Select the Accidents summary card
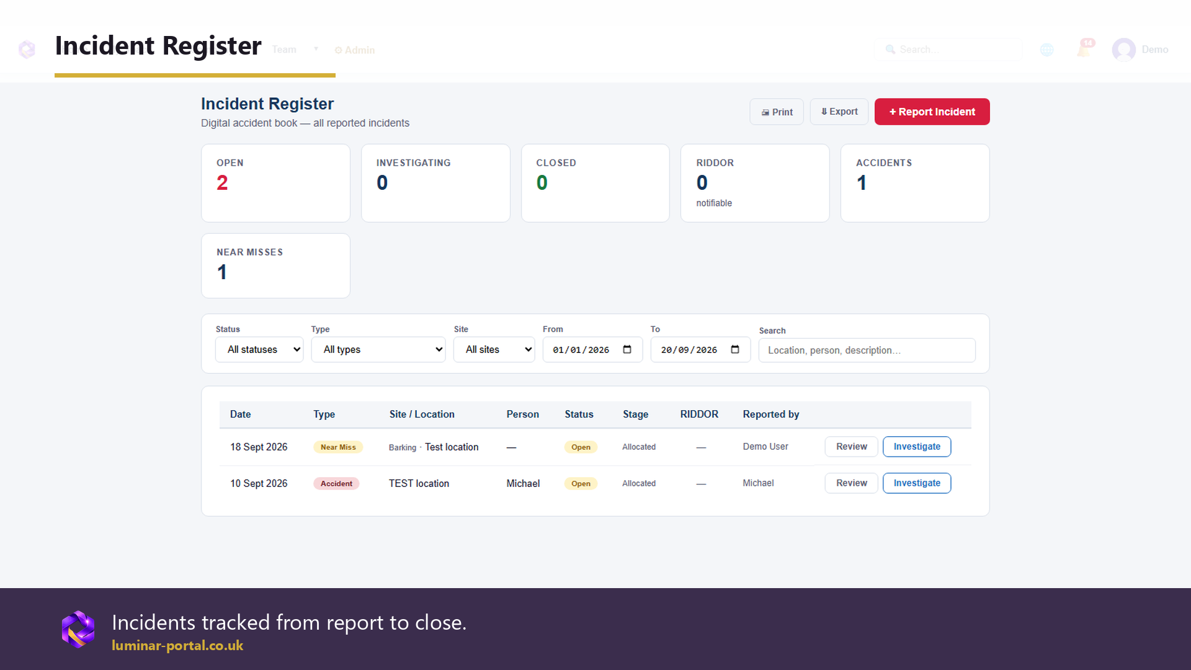 [915, 183]
